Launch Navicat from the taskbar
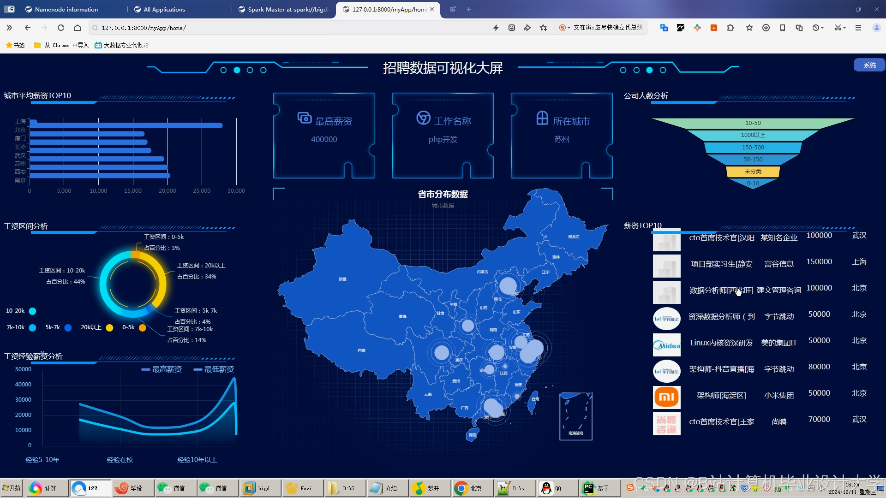Screen dimensions: 886x498 (302, 488)
